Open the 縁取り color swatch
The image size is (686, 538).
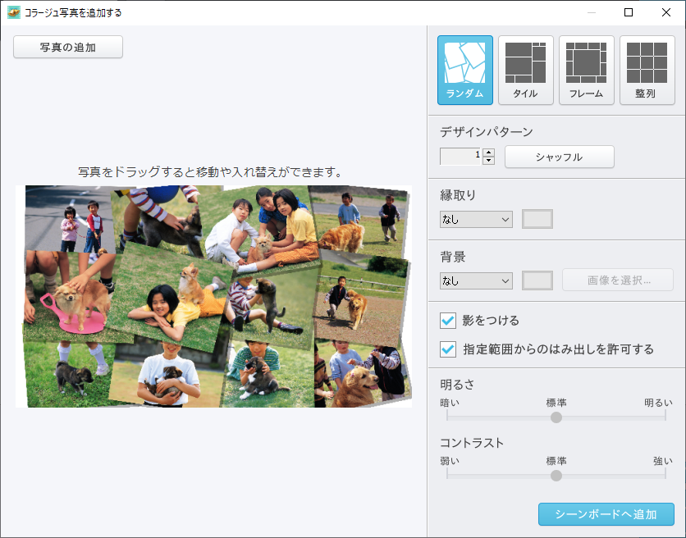tap(537, 219)
